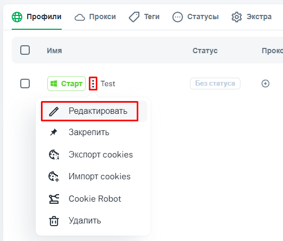Click the trash can icon for Удалить
The height and width of the screenshot is (241, 283).
point(54,221)
